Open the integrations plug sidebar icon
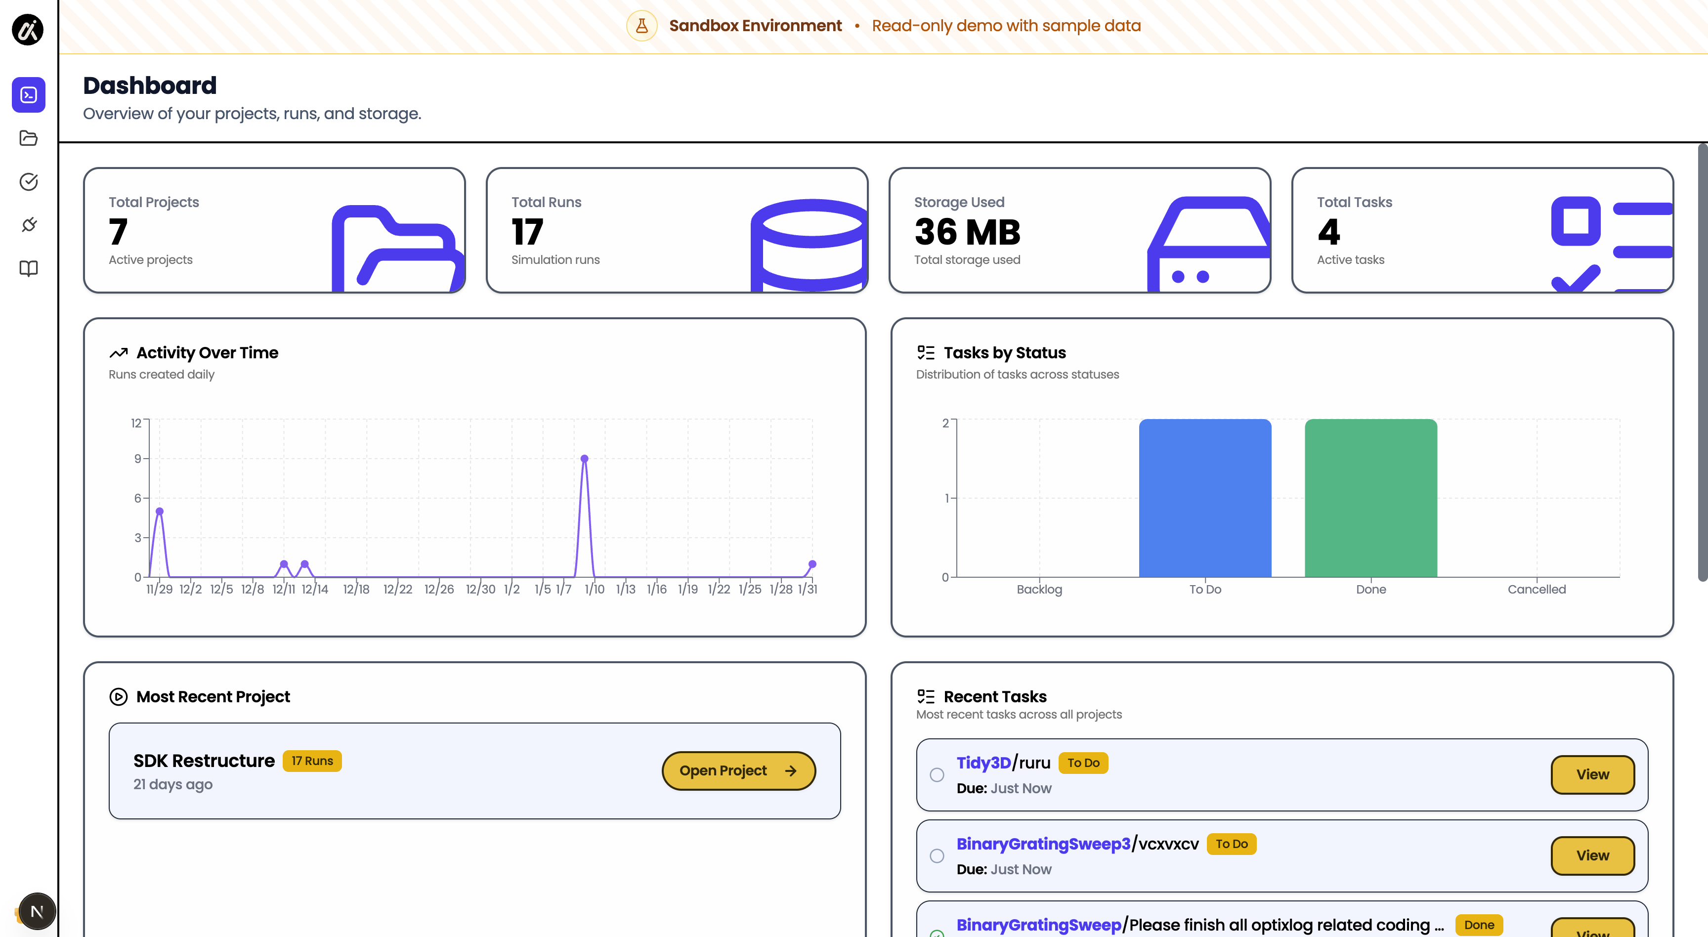This screenshot has width=1708, height=937. point(29,225)
